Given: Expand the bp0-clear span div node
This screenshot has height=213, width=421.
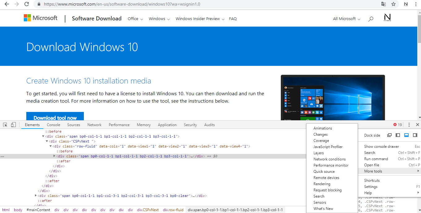Looking at the screenshot, I should coord(36,196).
